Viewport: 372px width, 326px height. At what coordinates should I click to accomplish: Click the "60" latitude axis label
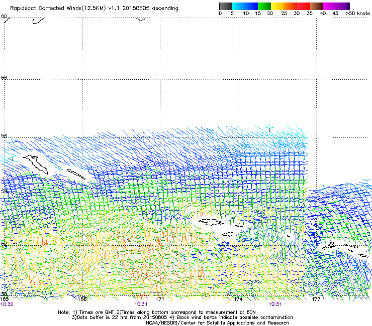click(x=4, y=17)
